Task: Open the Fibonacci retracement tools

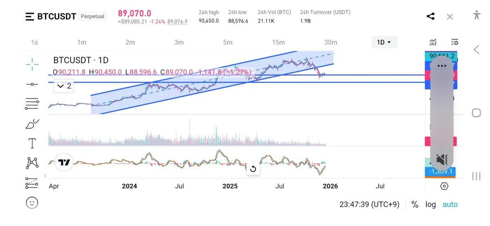Action: pyautogui.click(x=32, y=104)
